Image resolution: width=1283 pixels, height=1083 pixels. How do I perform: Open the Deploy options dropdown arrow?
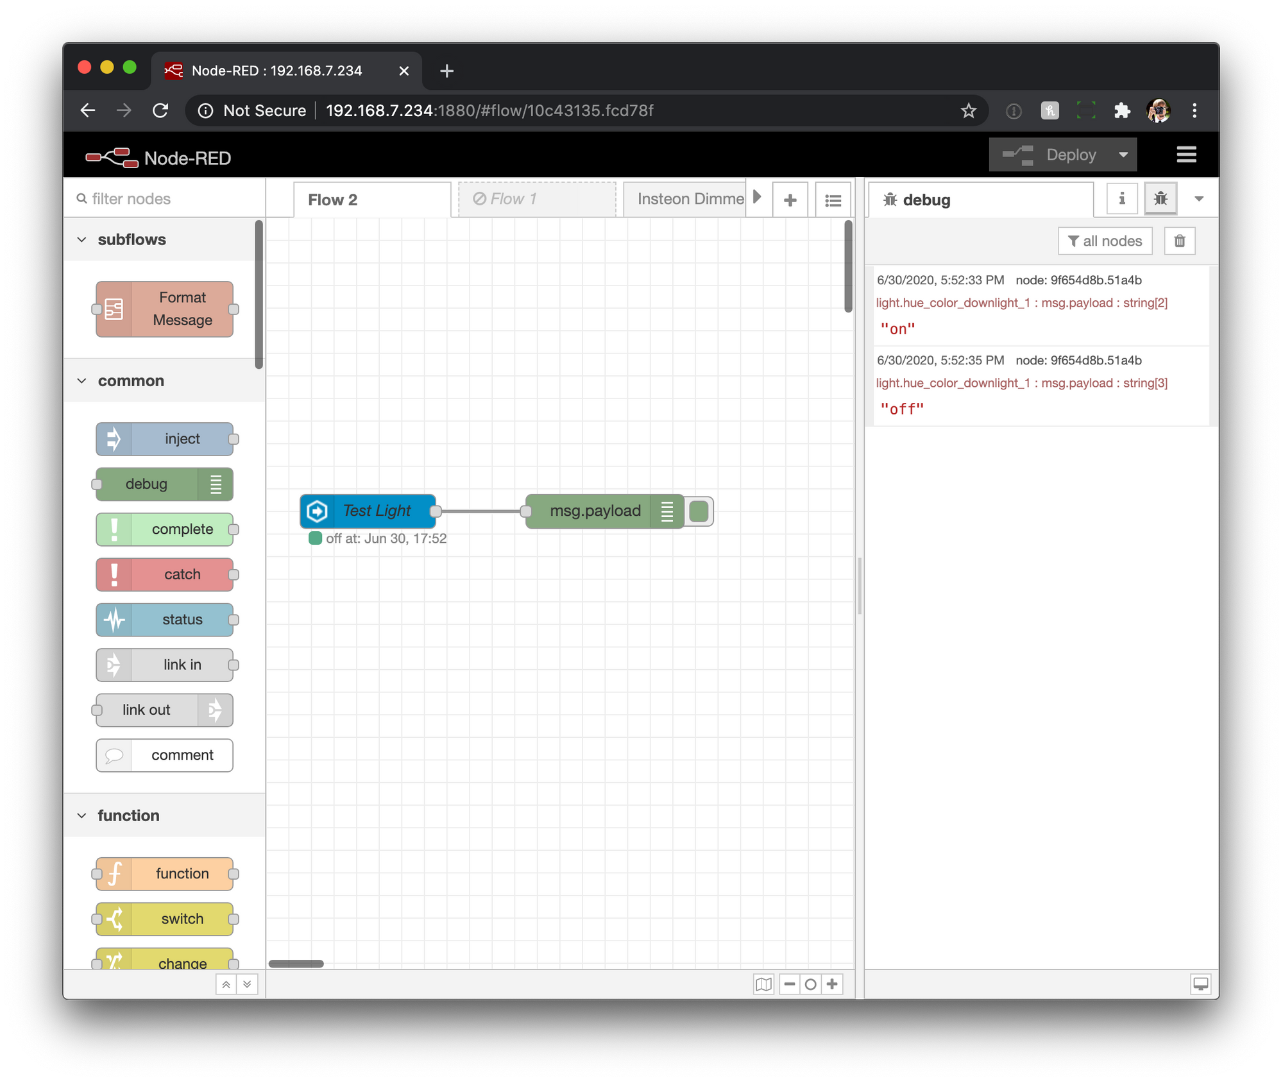1123,155
